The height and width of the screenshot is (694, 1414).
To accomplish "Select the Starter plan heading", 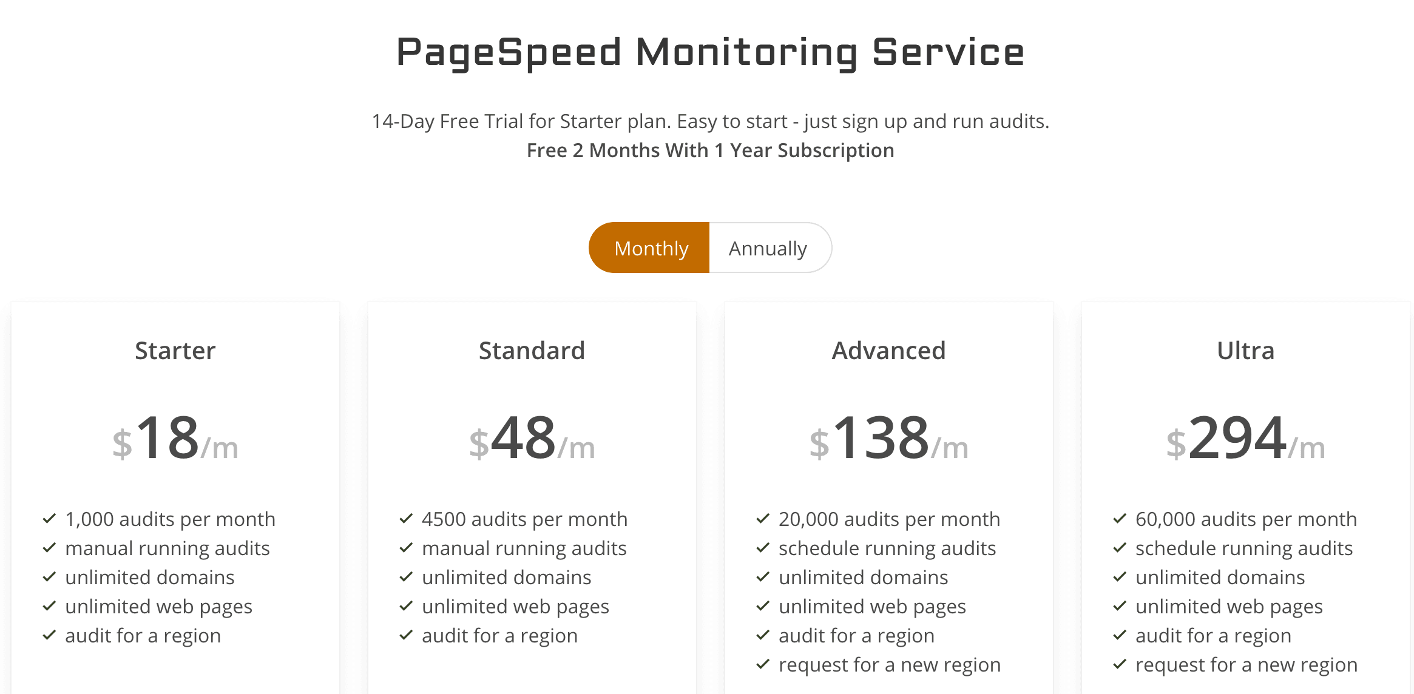I will (x=175, y=351).
